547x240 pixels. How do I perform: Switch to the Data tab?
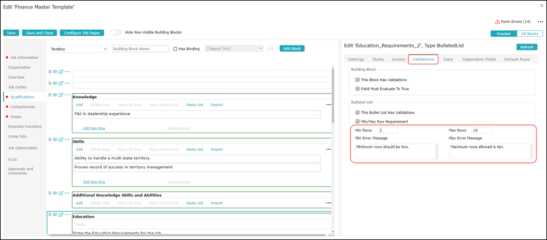tap(448, 59)
